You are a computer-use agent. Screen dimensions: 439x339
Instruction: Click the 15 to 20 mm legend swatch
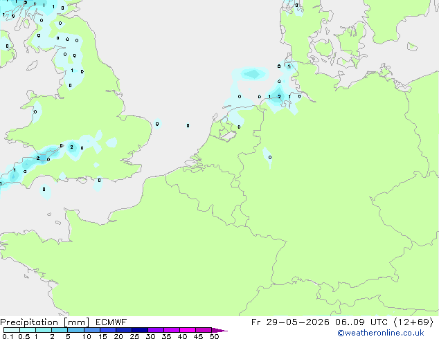(108, 330)
